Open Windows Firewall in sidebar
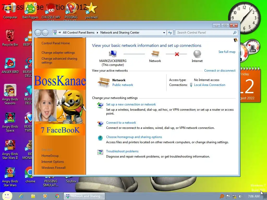The width and height of the screenshot is (267, 200). pyautogui.click(x=53, y=167)
